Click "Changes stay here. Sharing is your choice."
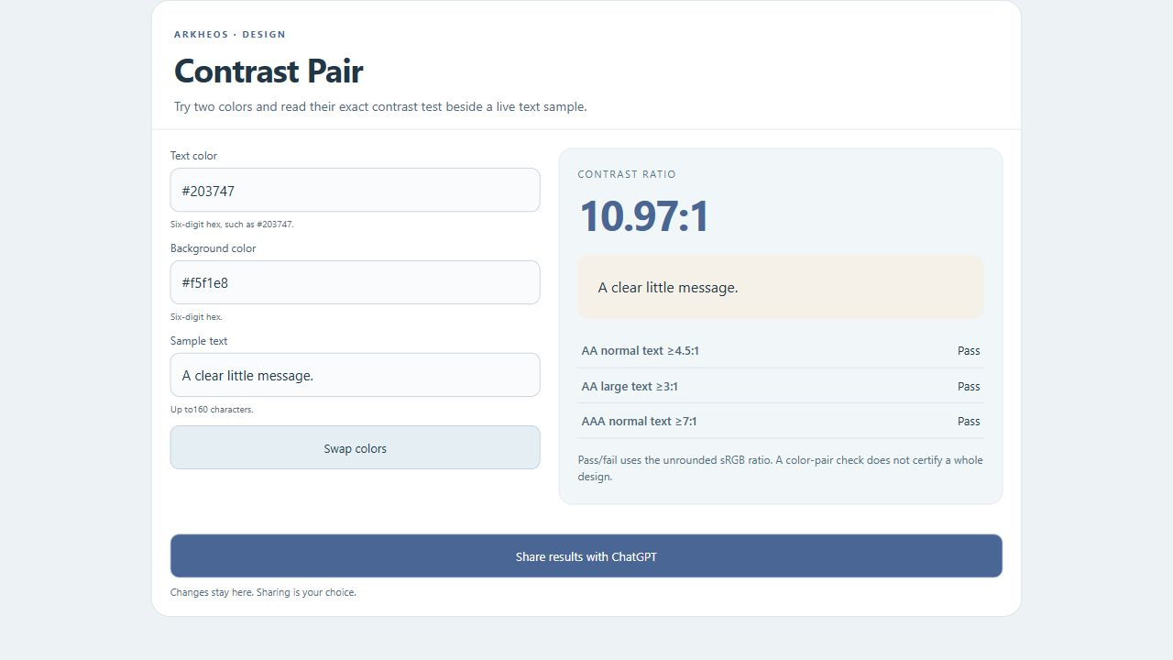 (263, 592)
